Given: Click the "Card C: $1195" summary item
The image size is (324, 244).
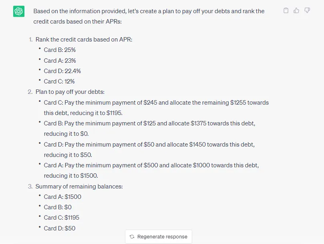Looking at the screenshot, I should pos(62,218).
